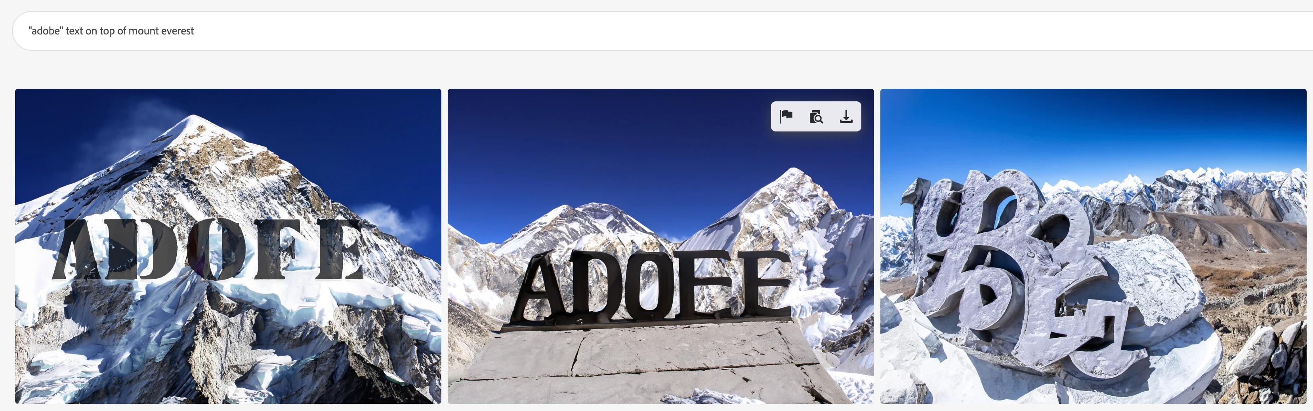Click the black ADOEE lettering in center result
Image resolution: width=1313 pixels, height=411 pixels.
pyautogui.click(x=653, y=285)
